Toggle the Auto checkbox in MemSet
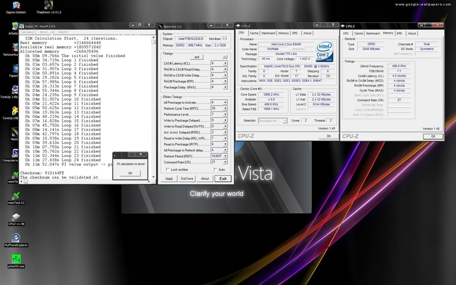This screenshot has height=285, width=456. click(x=215, y=170)
